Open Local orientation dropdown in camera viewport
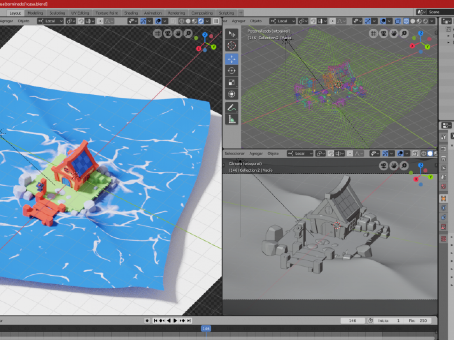454x340 pixels. (x=300, y=153)
